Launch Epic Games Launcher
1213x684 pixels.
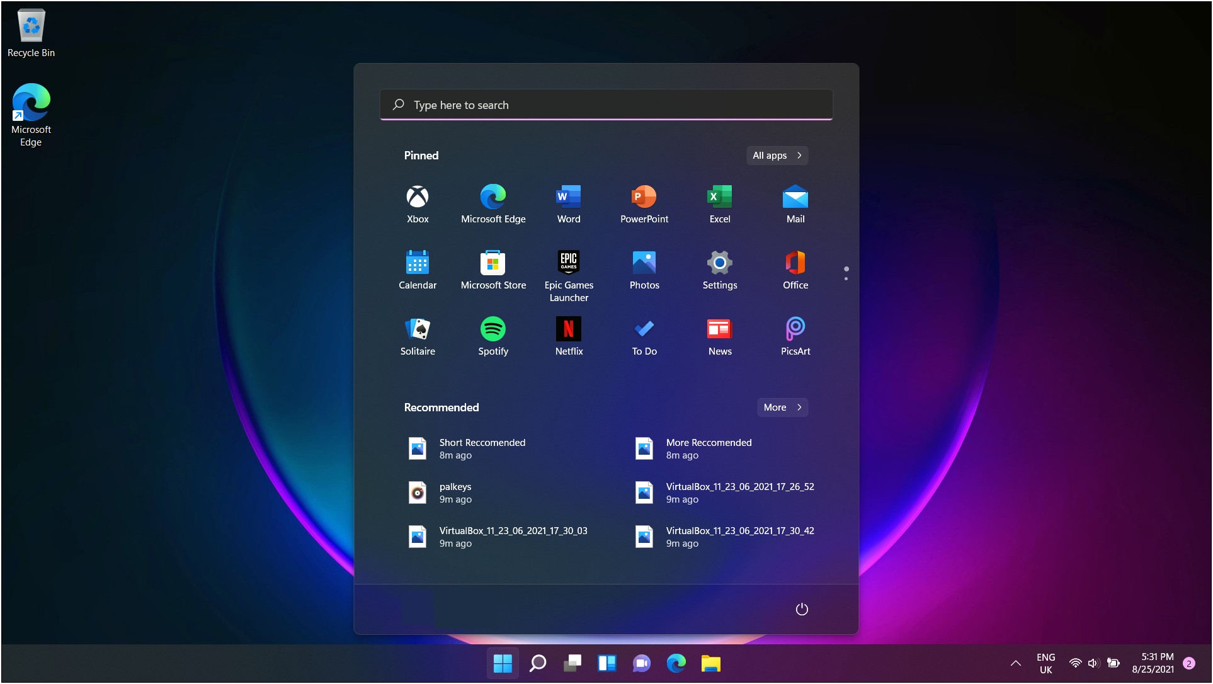(x=569, y=261)
